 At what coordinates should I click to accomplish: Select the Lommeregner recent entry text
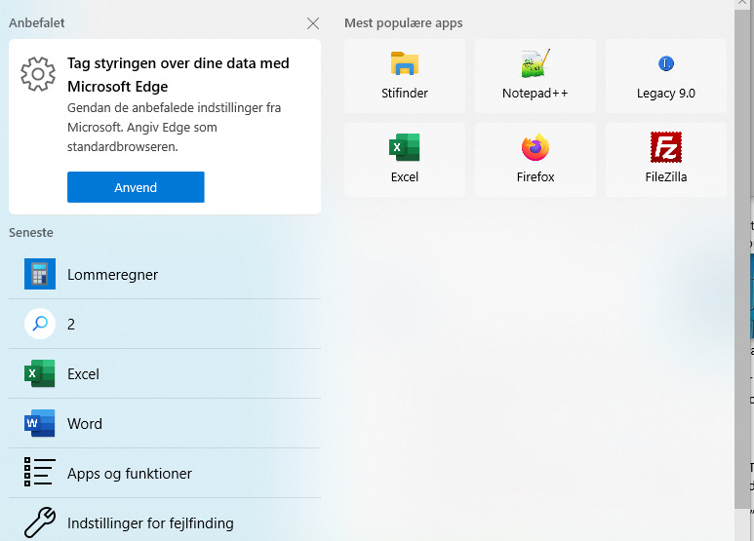(x=112, y=275)
